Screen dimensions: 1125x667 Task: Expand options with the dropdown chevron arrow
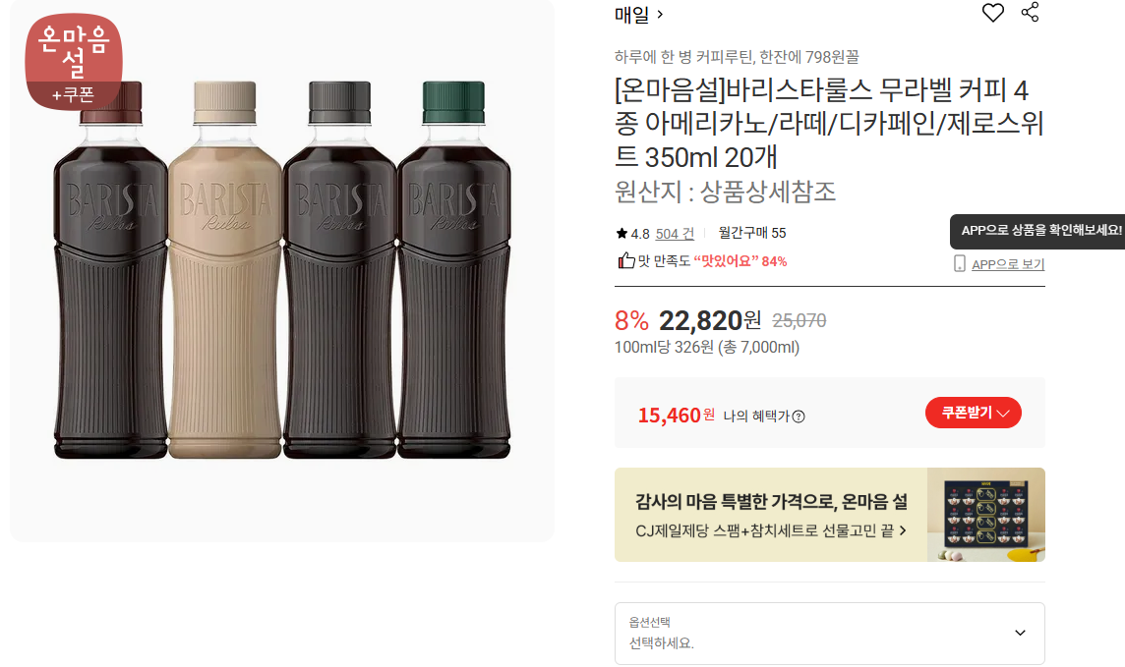click(1020, 634)
